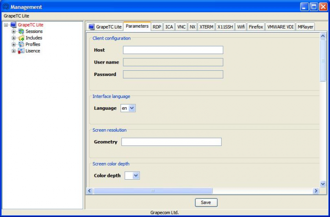Click the vertical scrollbar thumb
This screenshot has height=217, width=330.
(x=323, y=61)
